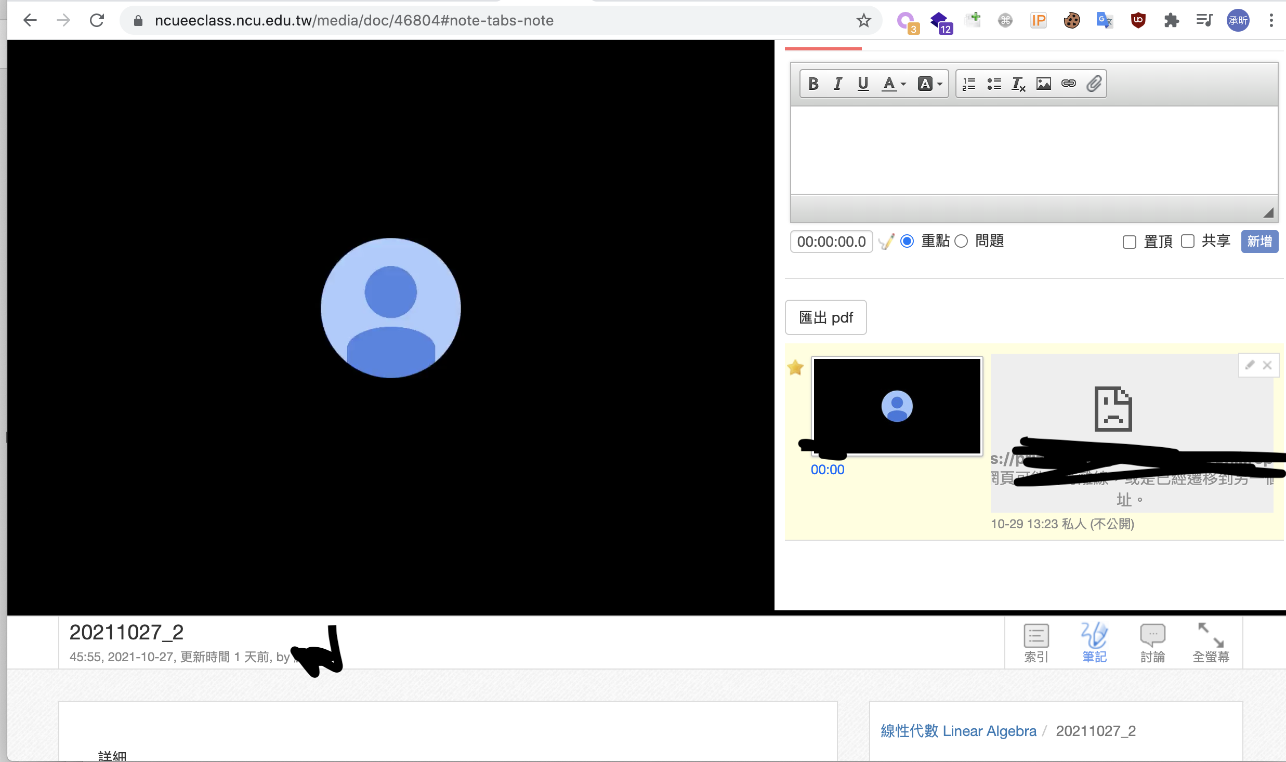Viewport: 1286px width, 762px height.
Task: Toggle underline formatting in note editor
Action: coord(863,84)
